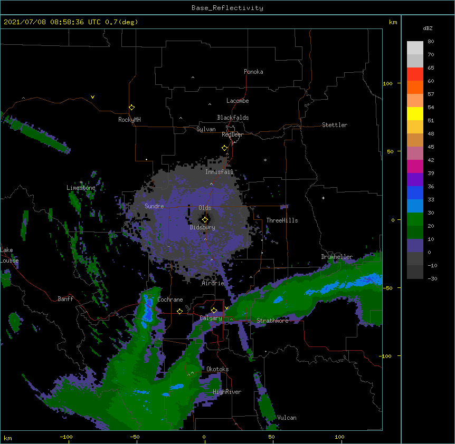Select the yellow diamond marker just below RedDeer

(224, 148)
